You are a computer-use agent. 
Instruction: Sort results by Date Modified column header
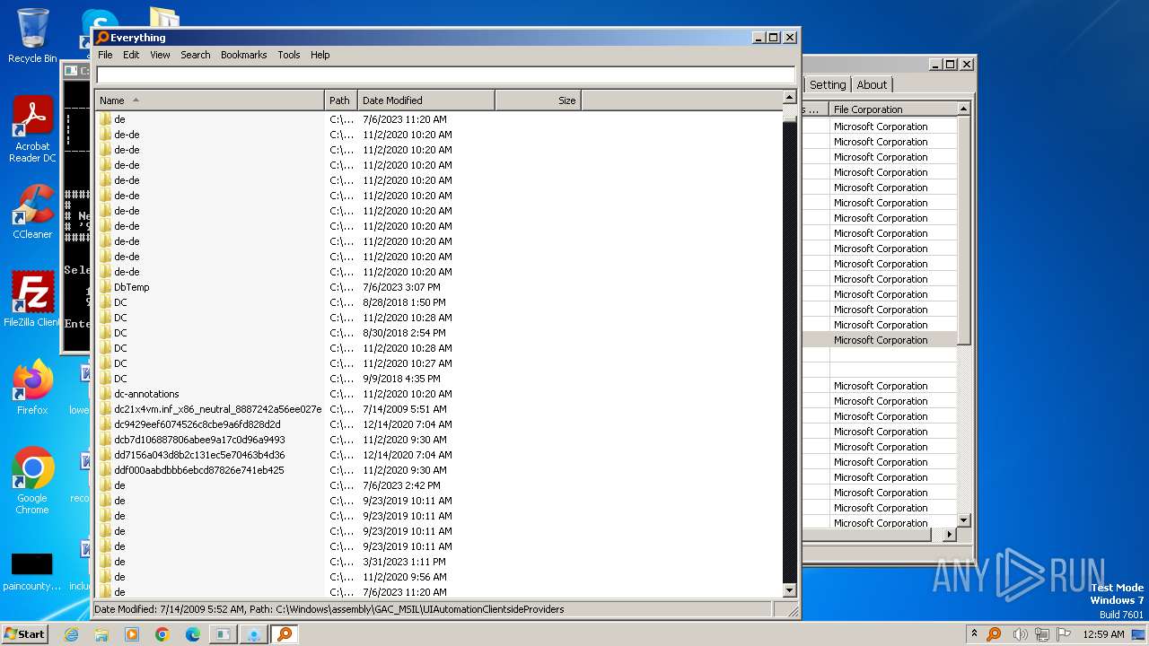[x=426, y=100]
